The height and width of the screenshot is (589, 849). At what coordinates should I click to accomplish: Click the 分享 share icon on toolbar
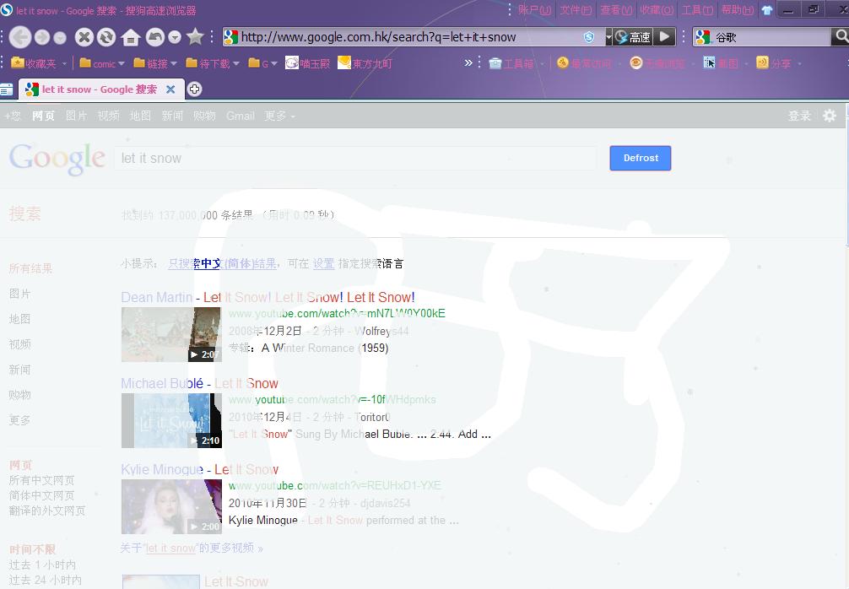click(x=760, y=62)
